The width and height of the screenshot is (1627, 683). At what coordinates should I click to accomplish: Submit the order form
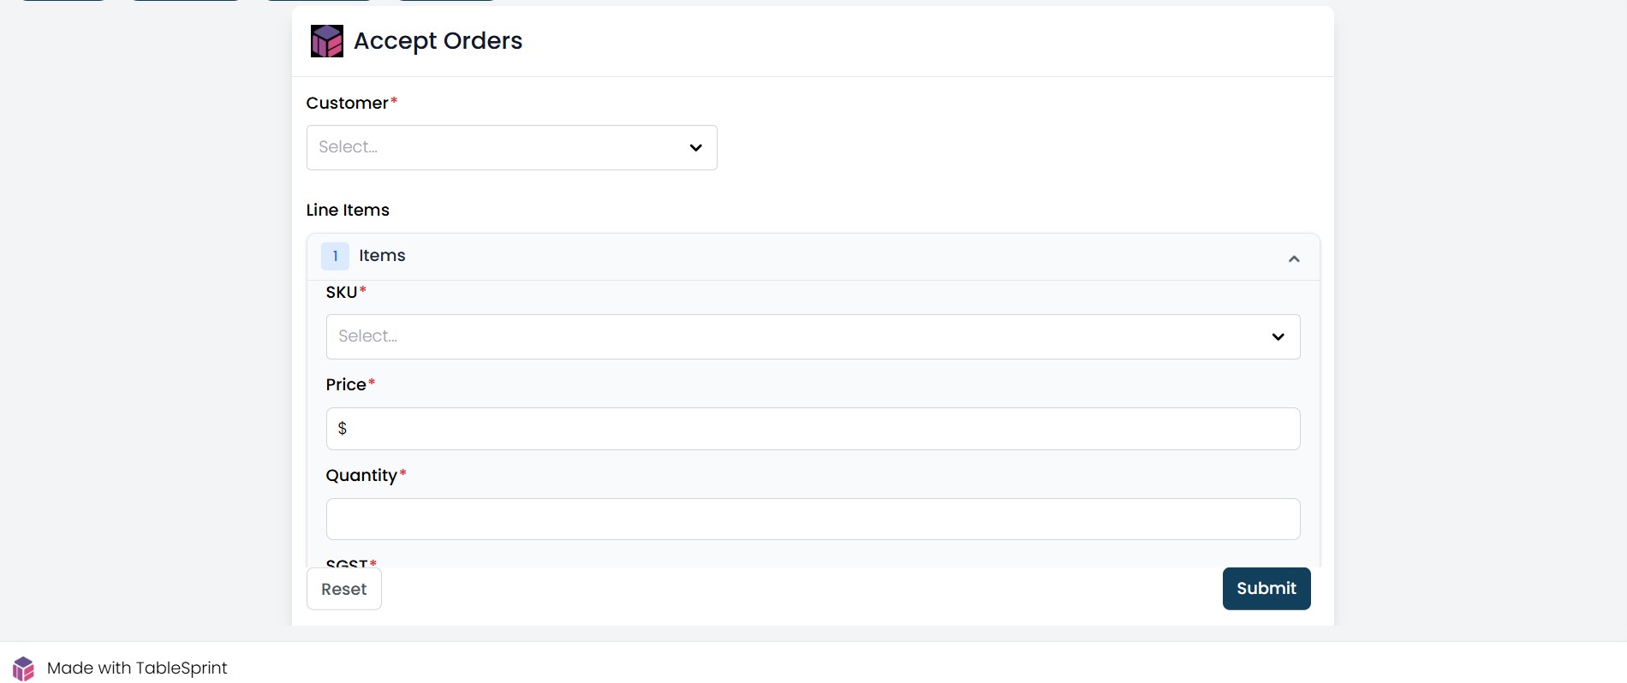click(x=1266, y=589)
